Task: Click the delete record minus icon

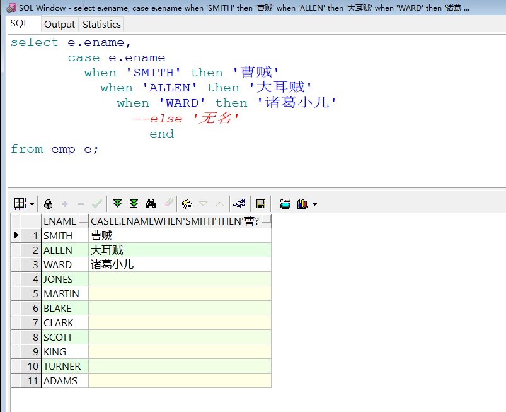Action: (81, 204)
